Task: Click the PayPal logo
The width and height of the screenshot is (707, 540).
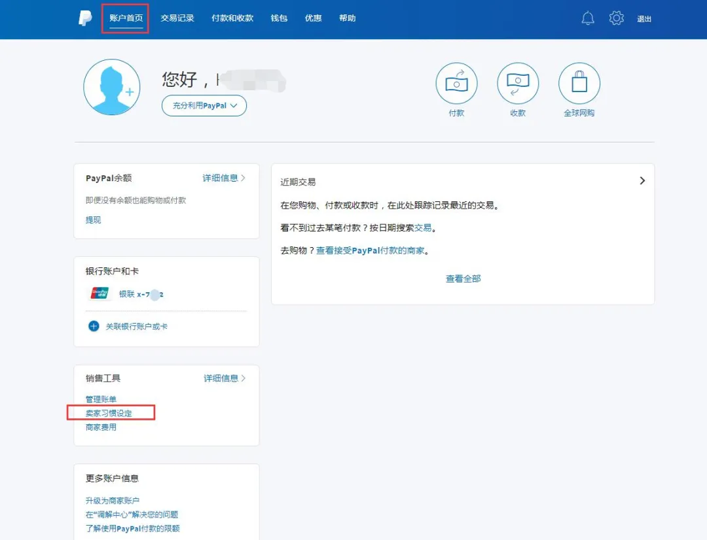Action: [84, 18]
